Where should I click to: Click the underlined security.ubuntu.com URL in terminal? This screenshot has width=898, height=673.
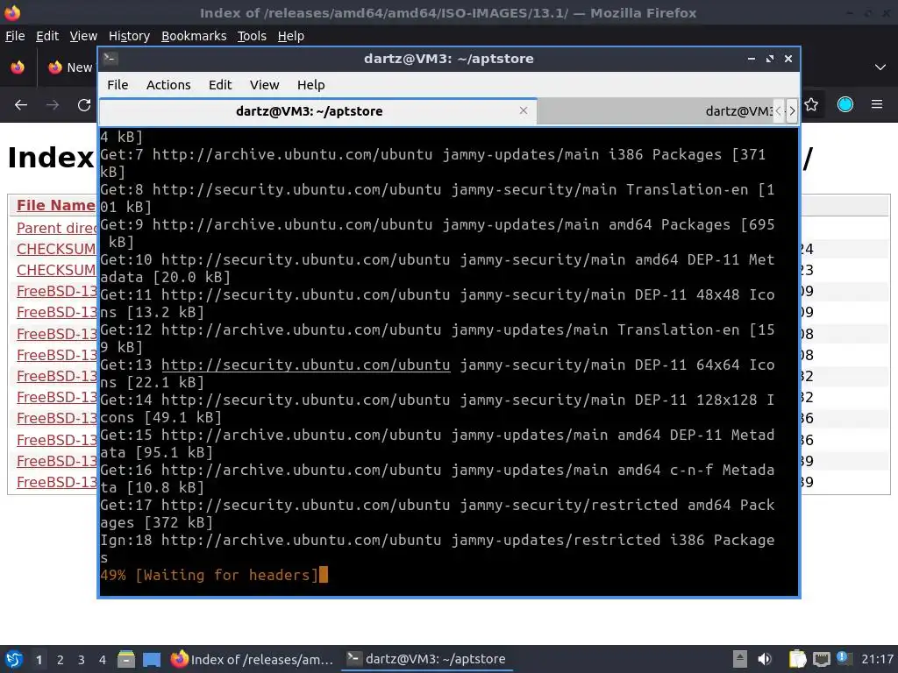(x=306, y=365)
